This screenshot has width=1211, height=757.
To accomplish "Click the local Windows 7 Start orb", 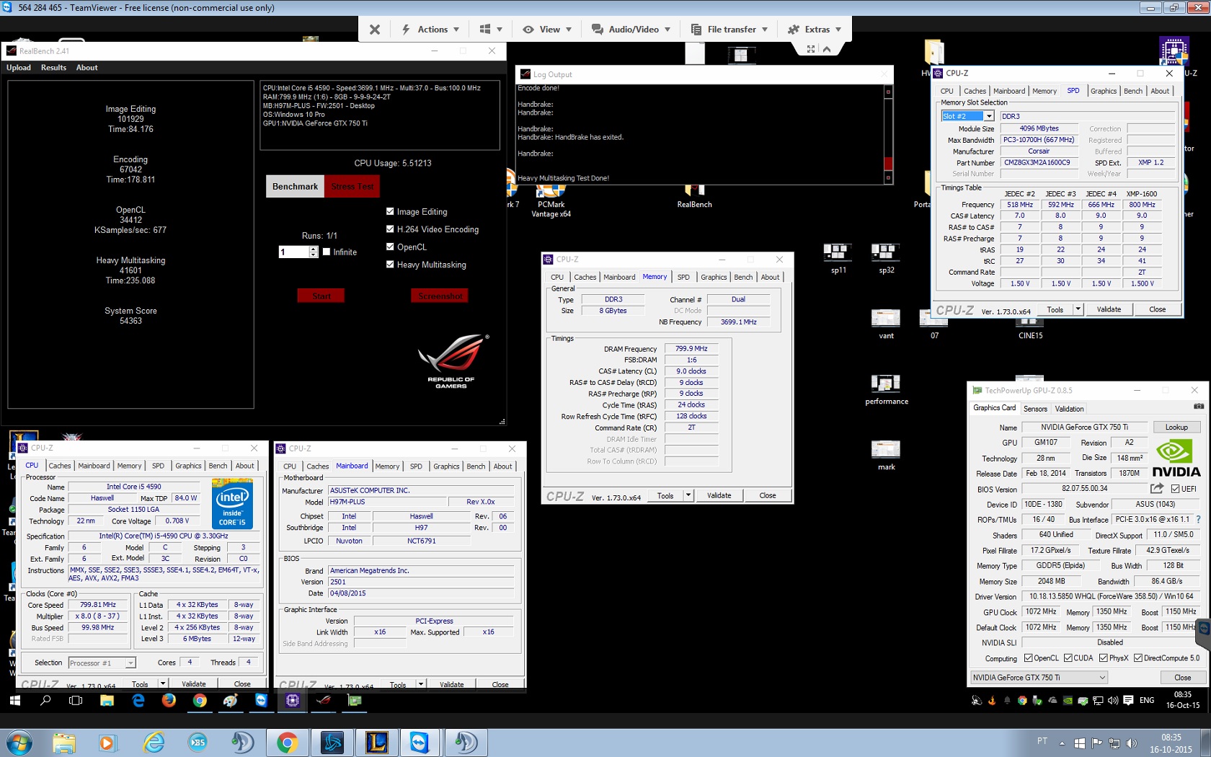I will pyautogui.click(x=19, y=742).
